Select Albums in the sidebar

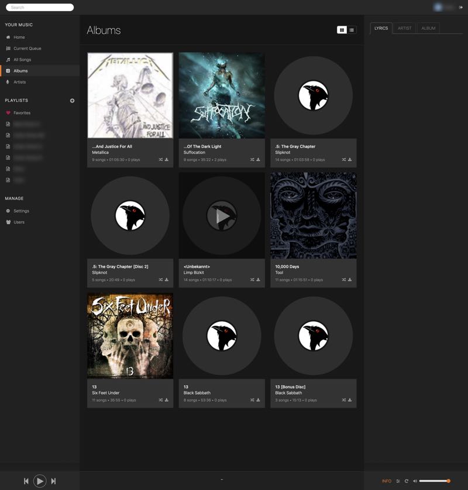20,71
